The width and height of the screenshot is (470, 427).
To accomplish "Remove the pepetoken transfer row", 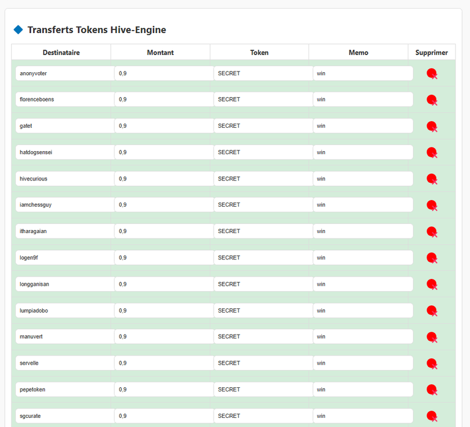I will pyautogui.click(x=431, y=390).
